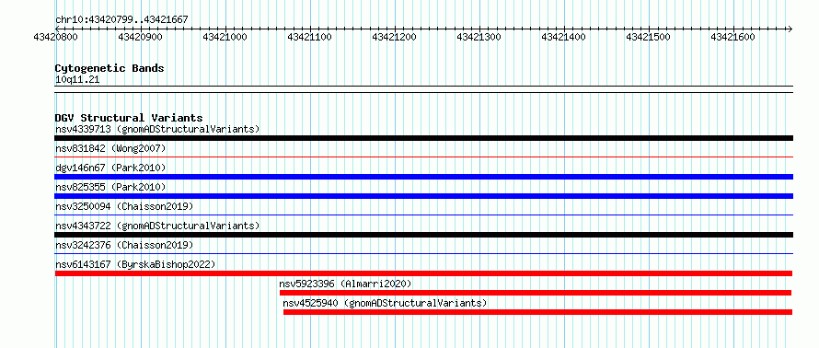Viewport: 819px width, 348px height.
Task: Click the ruler's left arrowhead
Action: point(58,29)
